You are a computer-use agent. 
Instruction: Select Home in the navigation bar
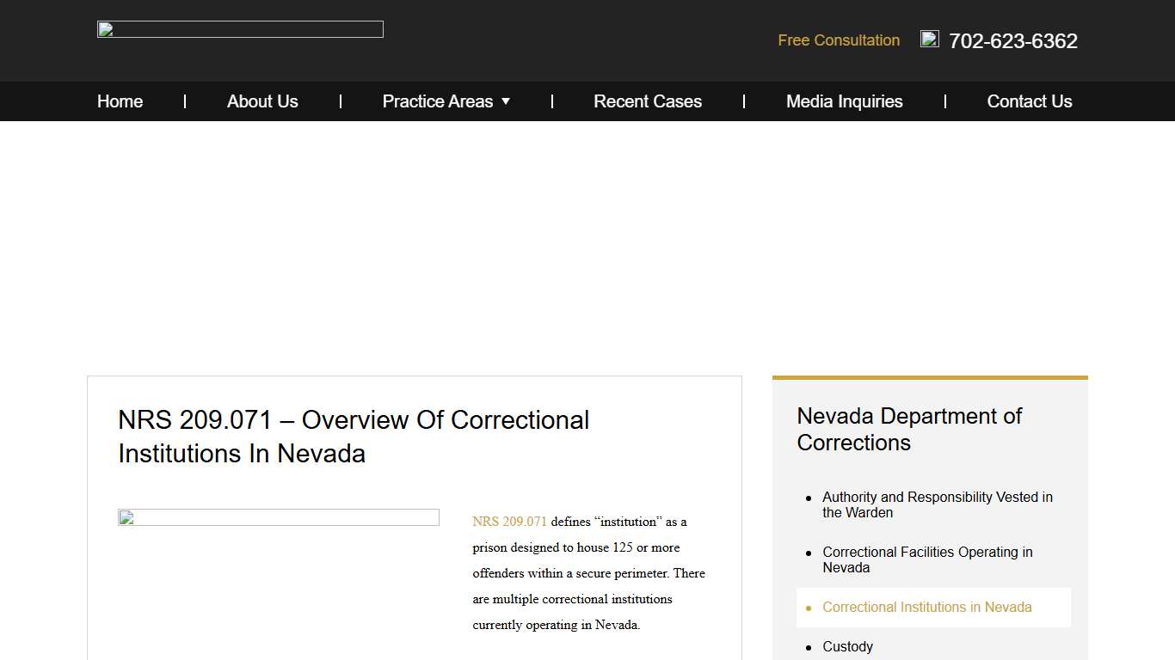(120, 101)
